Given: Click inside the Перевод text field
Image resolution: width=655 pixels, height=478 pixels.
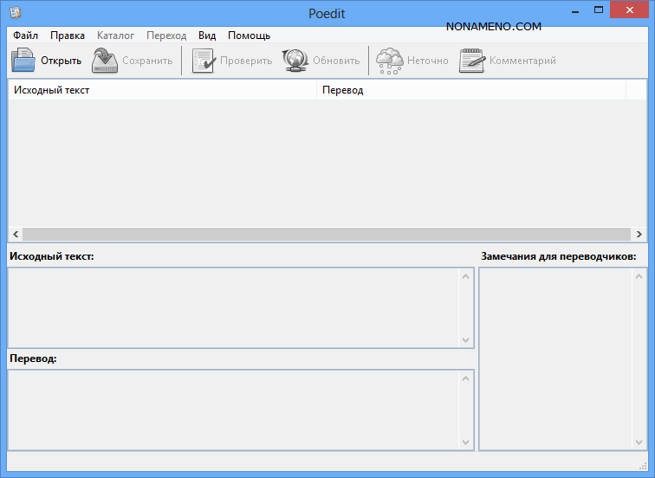Looking at the screenshot, I should coord(234,410).
